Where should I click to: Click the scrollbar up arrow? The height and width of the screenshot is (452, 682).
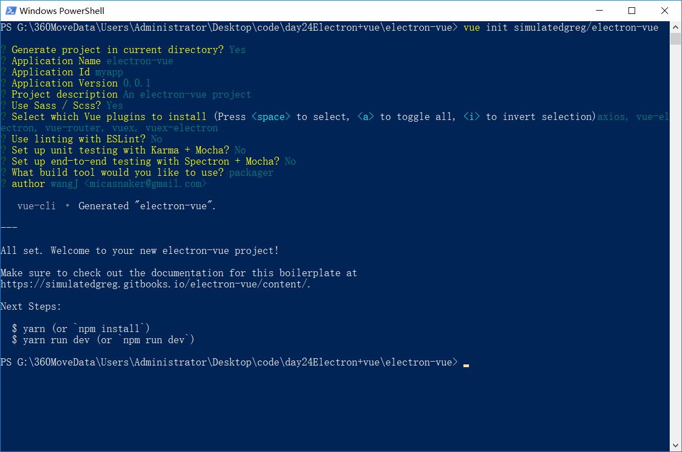coord(676,27)
